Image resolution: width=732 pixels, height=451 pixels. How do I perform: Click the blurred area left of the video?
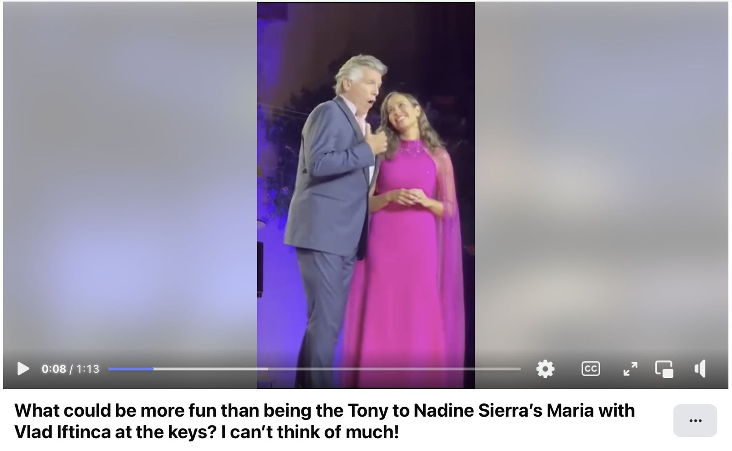pos(130,183)
